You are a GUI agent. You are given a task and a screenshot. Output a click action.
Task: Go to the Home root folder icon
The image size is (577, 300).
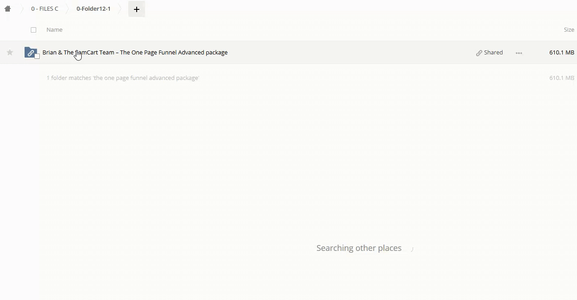click(8, 8)
